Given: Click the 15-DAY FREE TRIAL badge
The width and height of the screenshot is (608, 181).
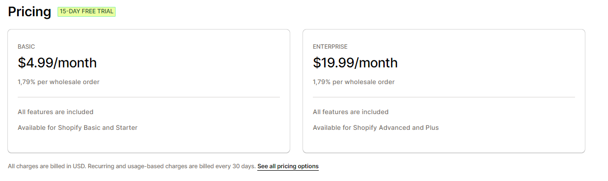Looking at the screenshot, I should [87, 11].
